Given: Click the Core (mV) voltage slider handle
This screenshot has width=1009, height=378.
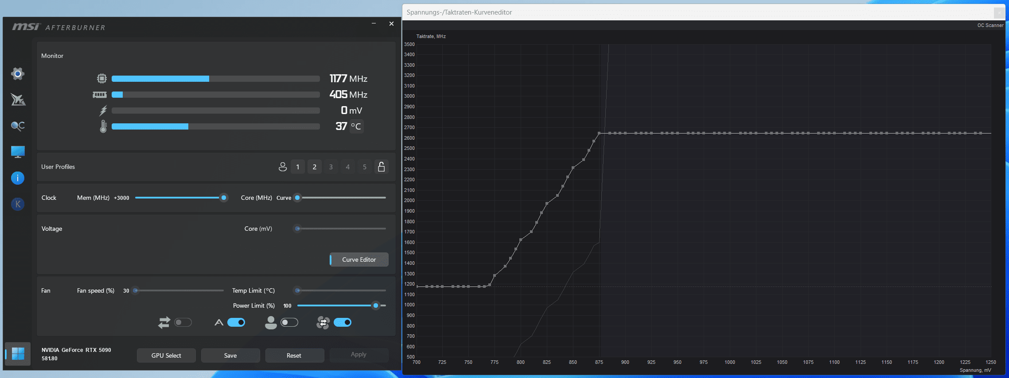Looking at the screenshot, I should click(297, 229).
